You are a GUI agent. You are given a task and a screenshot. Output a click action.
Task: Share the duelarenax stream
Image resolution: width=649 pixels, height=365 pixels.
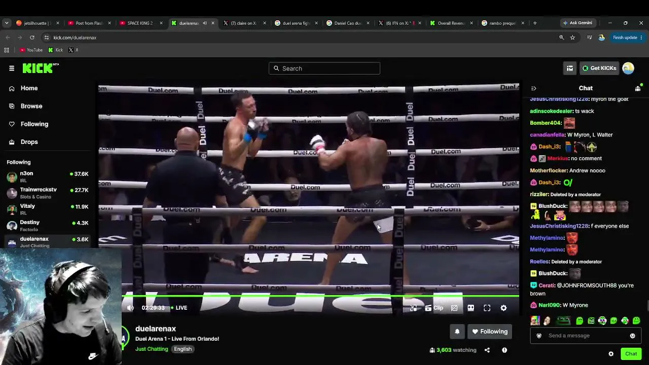[487, 350]
